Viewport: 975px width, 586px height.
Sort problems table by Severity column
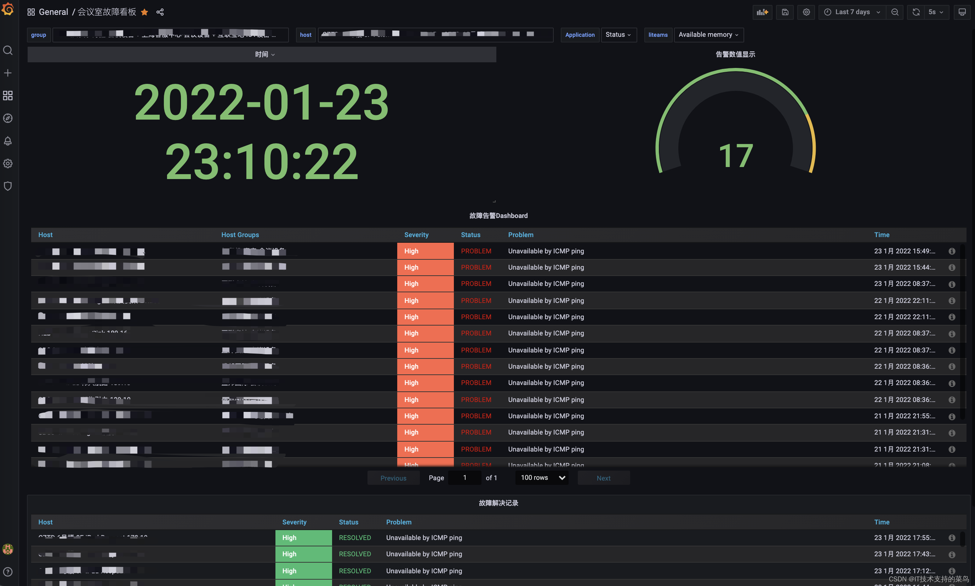(x=416, y=235)
